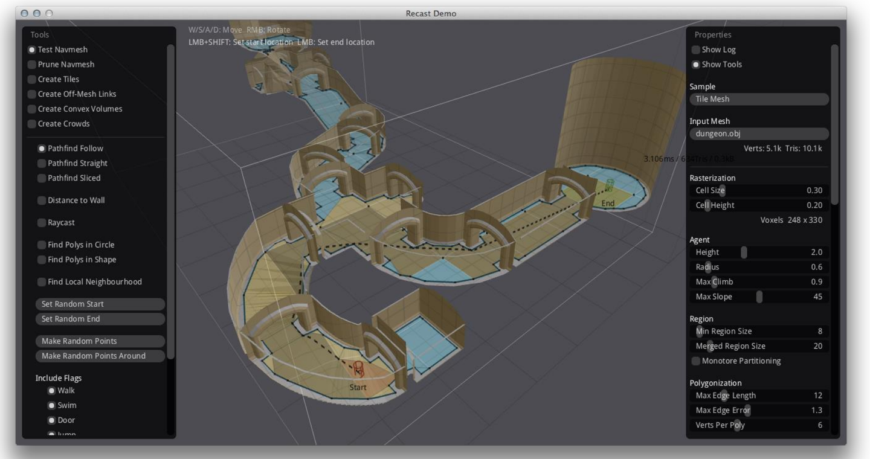Open the Tile Mesh sample selector
Screen dimensions: 870x459
[x=759, y=99]
